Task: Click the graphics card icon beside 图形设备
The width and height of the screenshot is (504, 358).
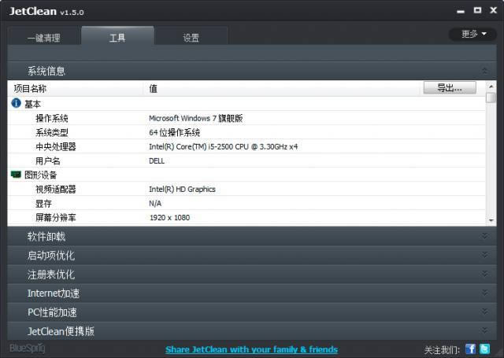Action: (x=16, y=175)
